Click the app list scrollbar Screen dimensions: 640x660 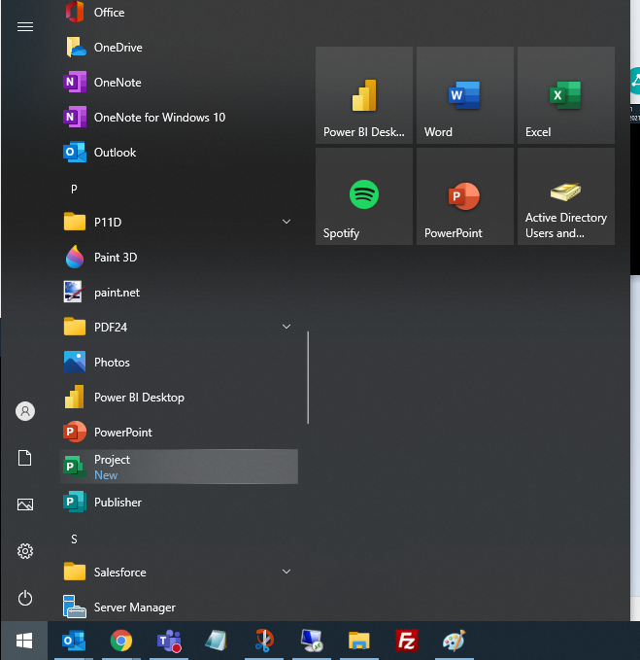point(308,377)
